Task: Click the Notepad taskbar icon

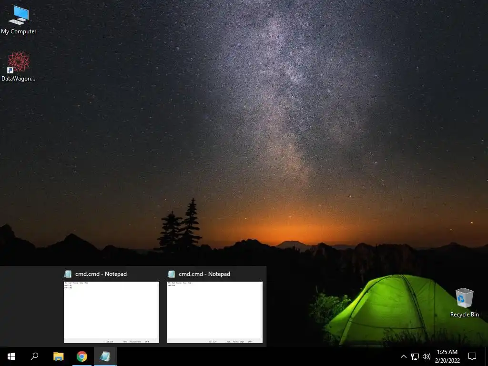Action: [105, 356]
